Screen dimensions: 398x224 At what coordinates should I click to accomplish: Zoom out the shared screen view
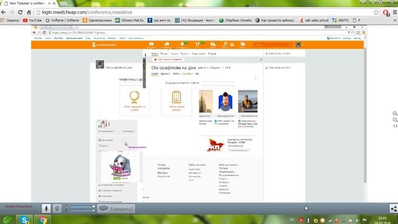(395, 119)
